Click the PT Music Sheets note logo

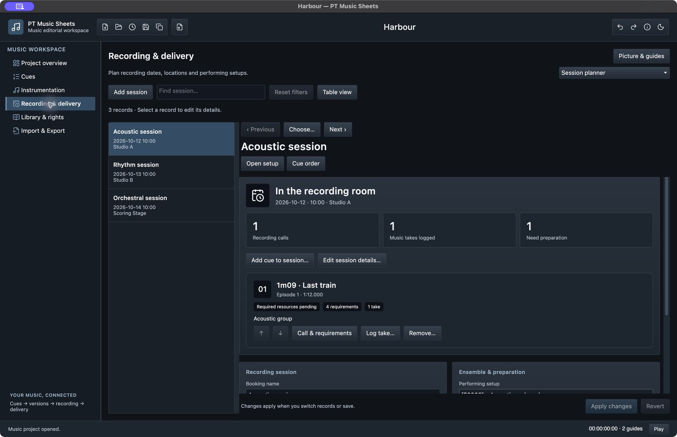pos(16,27)
